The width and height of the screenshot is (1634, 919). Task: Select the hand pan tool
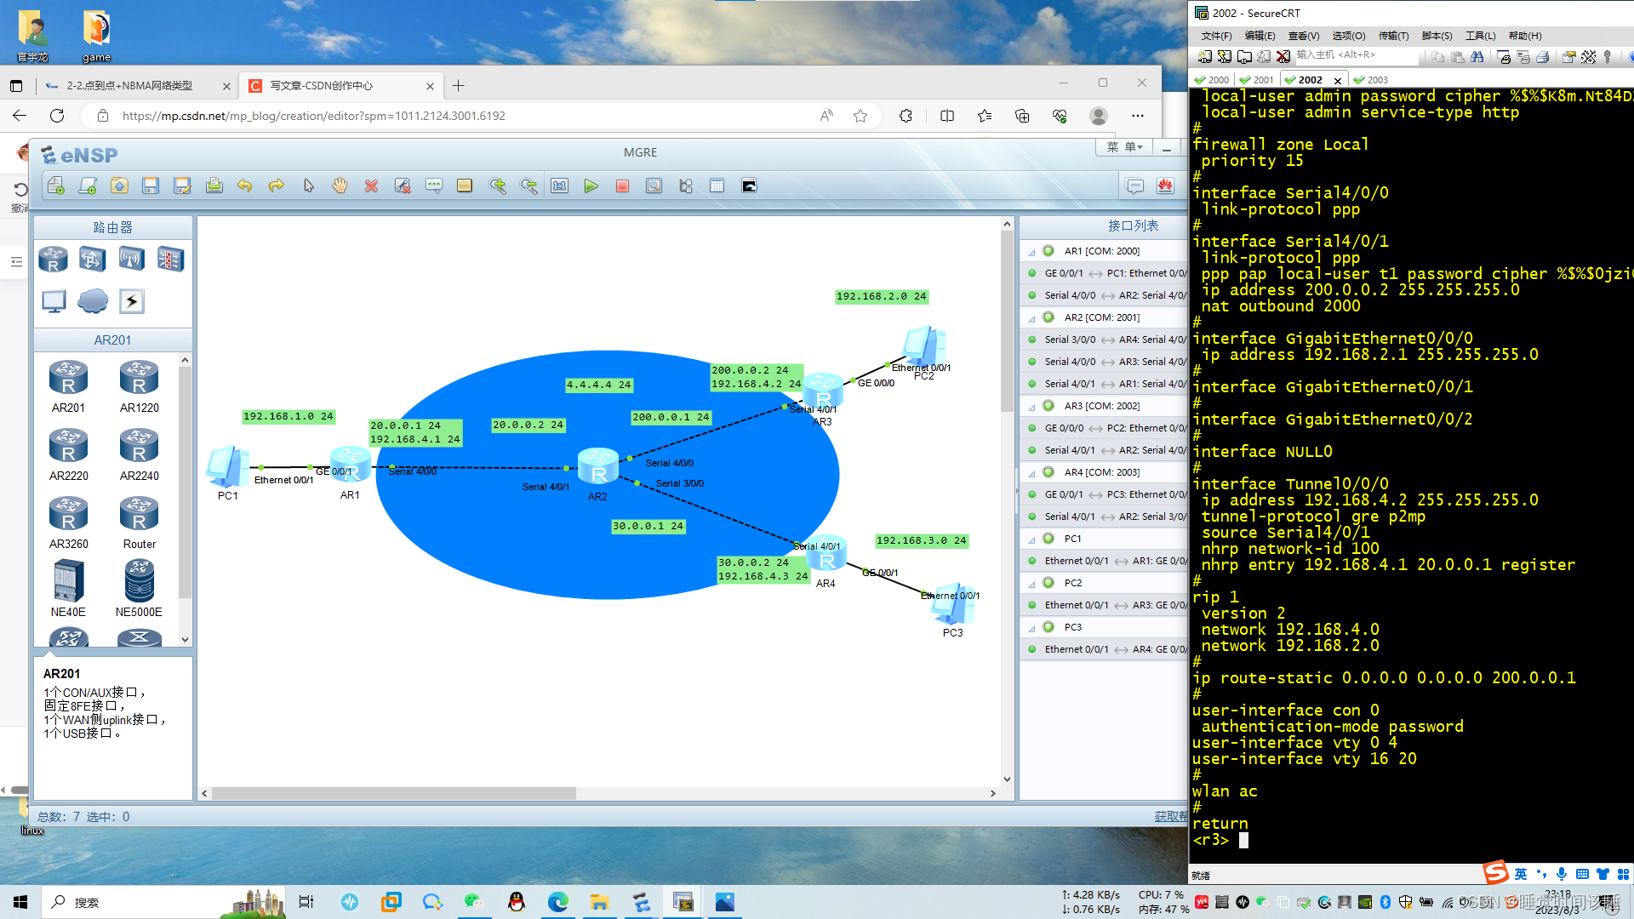click(x=340, y=186)
